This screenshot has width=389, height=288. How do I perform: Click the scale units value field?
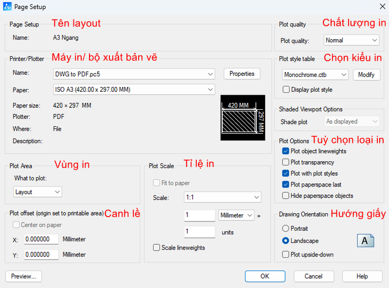click(x=200, y=232)
